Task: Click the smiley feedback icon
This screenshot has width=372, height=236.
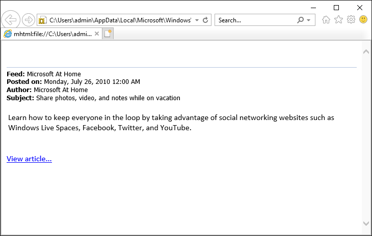Action: [363, 20]
